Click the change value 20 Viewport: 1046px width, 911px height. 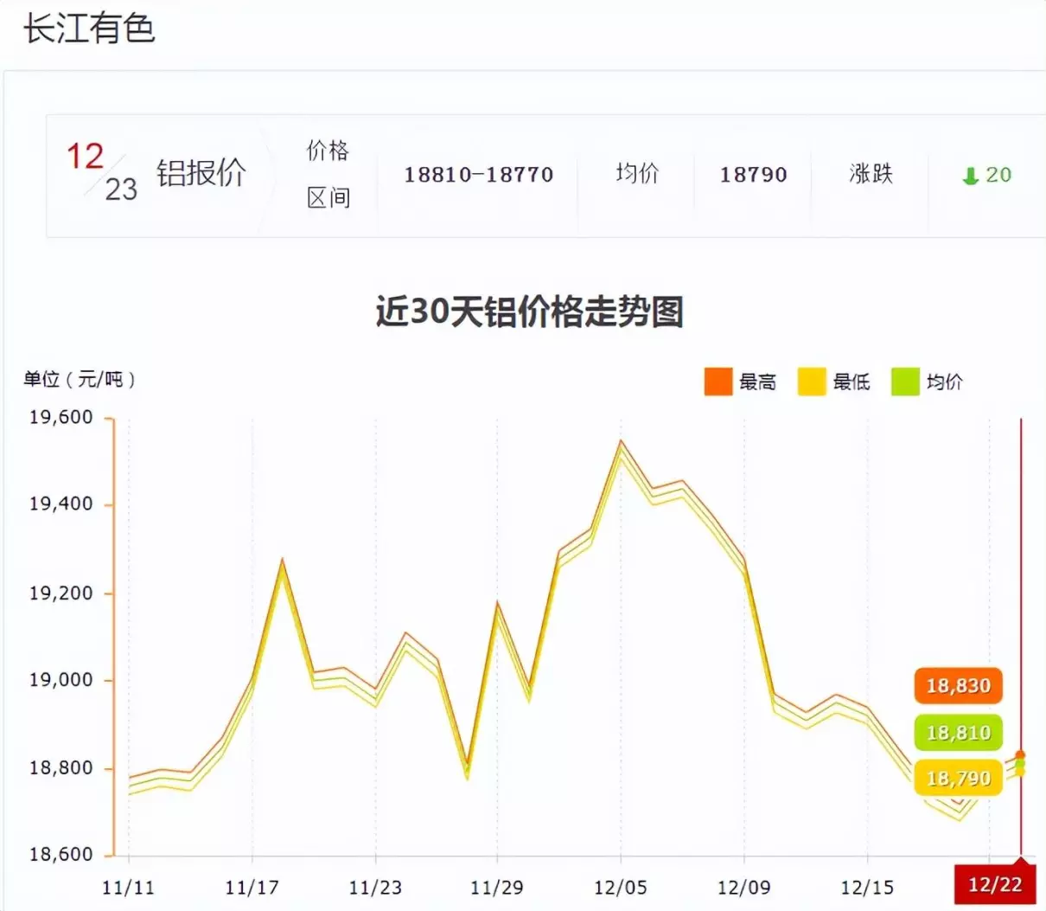pos(998,175)
